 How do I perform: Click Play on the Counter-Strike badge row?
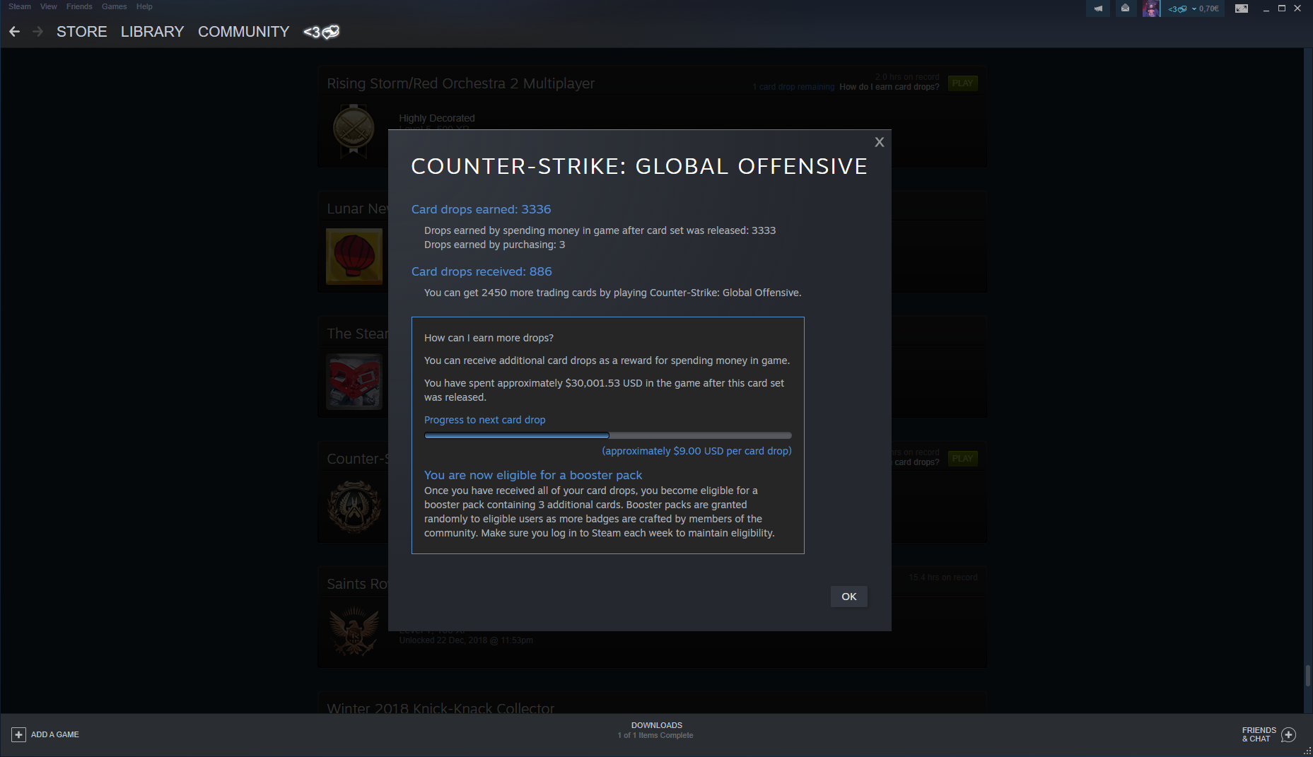pyautogui.click(x=962, y=459)
